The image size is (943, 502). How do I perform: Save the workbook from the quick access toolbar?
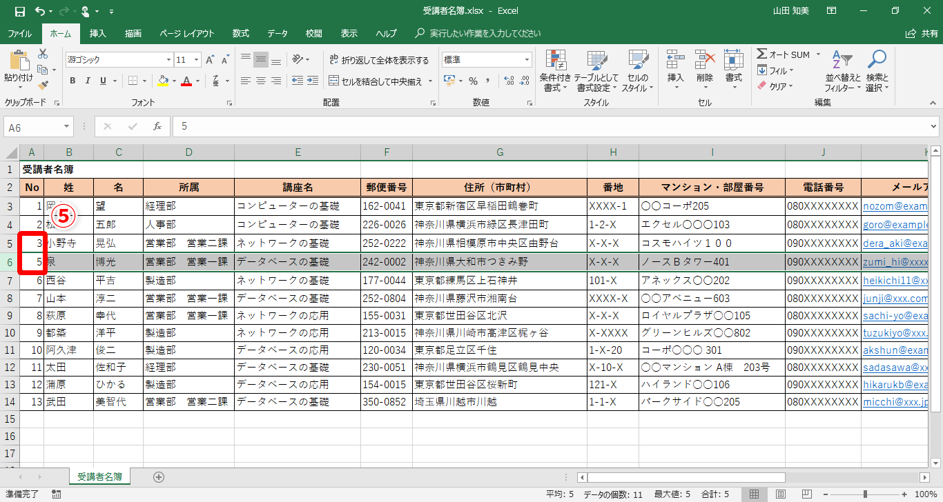click(20, 11)
